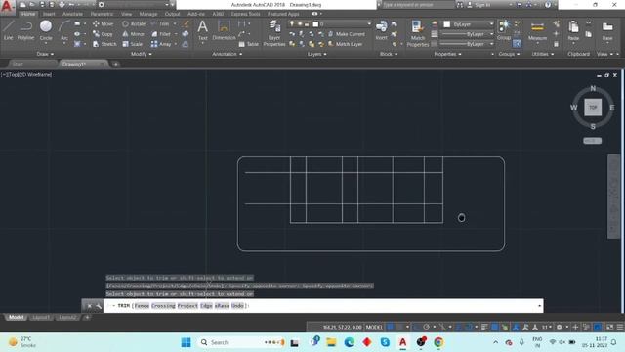
Task: Click the Insert block icon
Action: 382,30
